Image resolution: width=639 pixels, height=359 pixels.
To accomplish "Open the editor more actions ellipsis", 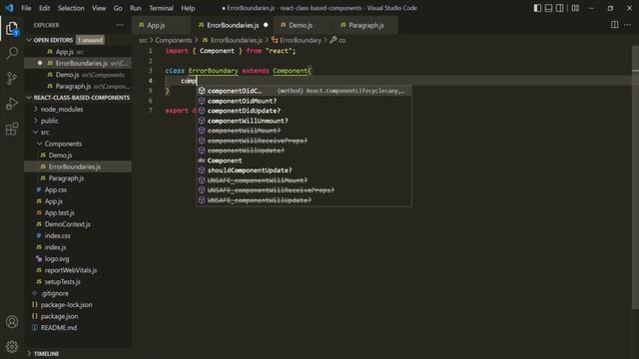I will coord(627,25).
